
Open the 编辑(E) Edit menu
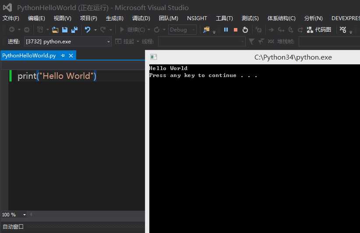pyautogui.click(x=36, y=18)
